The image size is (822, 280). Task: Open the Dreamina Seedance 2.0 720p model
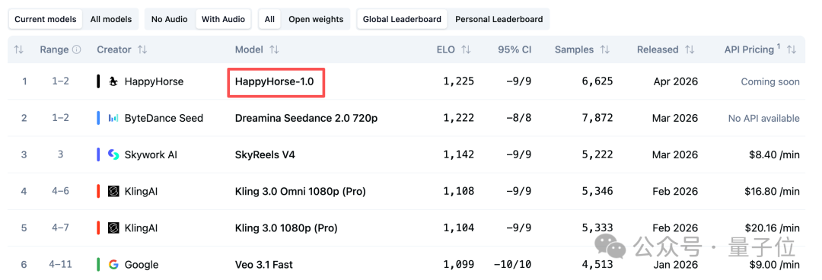[x=306, y=118]
